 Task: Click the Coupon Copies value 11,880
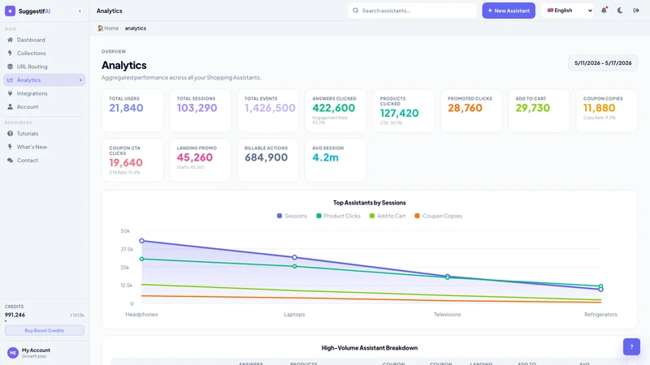click(599, 108)
